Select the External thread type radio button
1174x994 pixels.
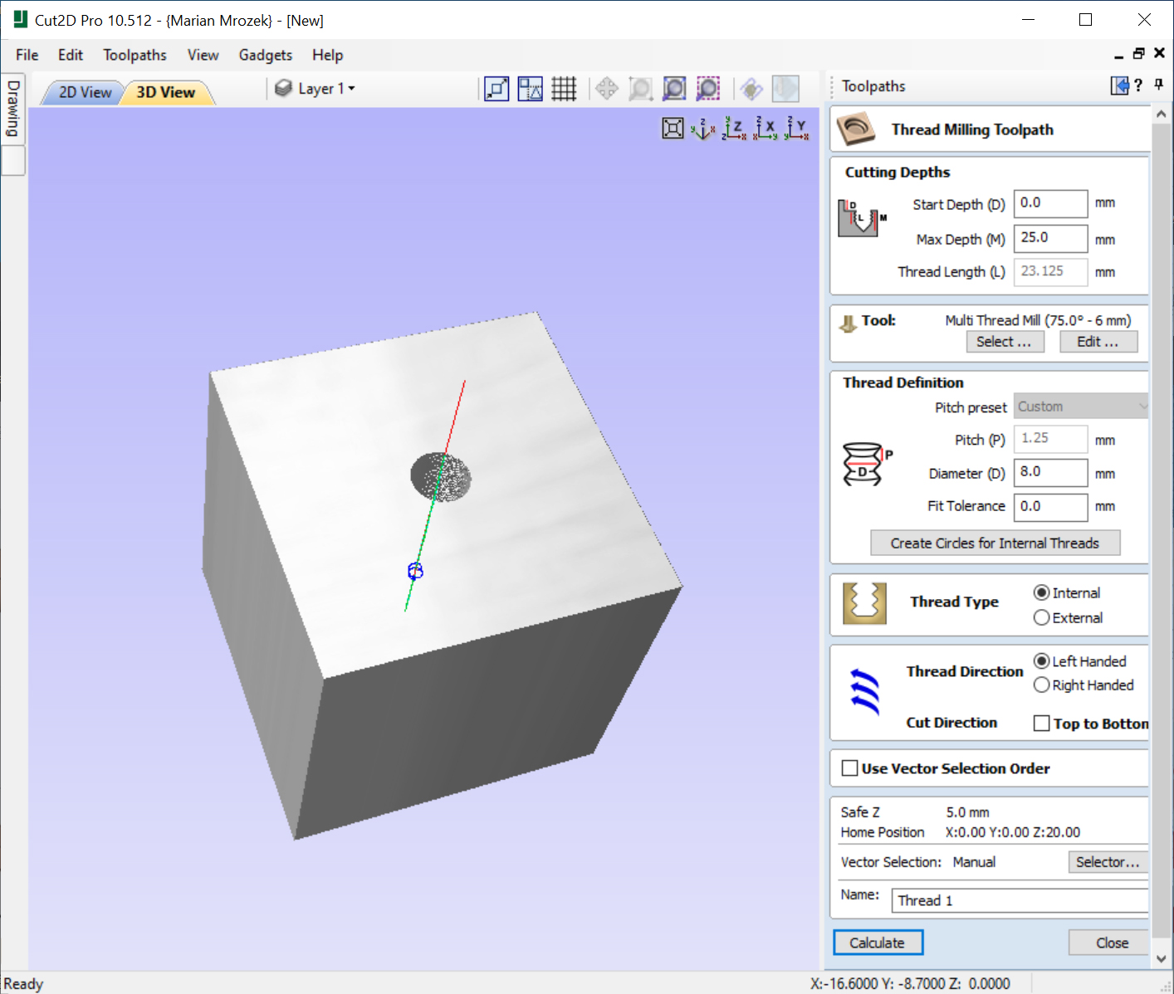[x=1042, y=618]
